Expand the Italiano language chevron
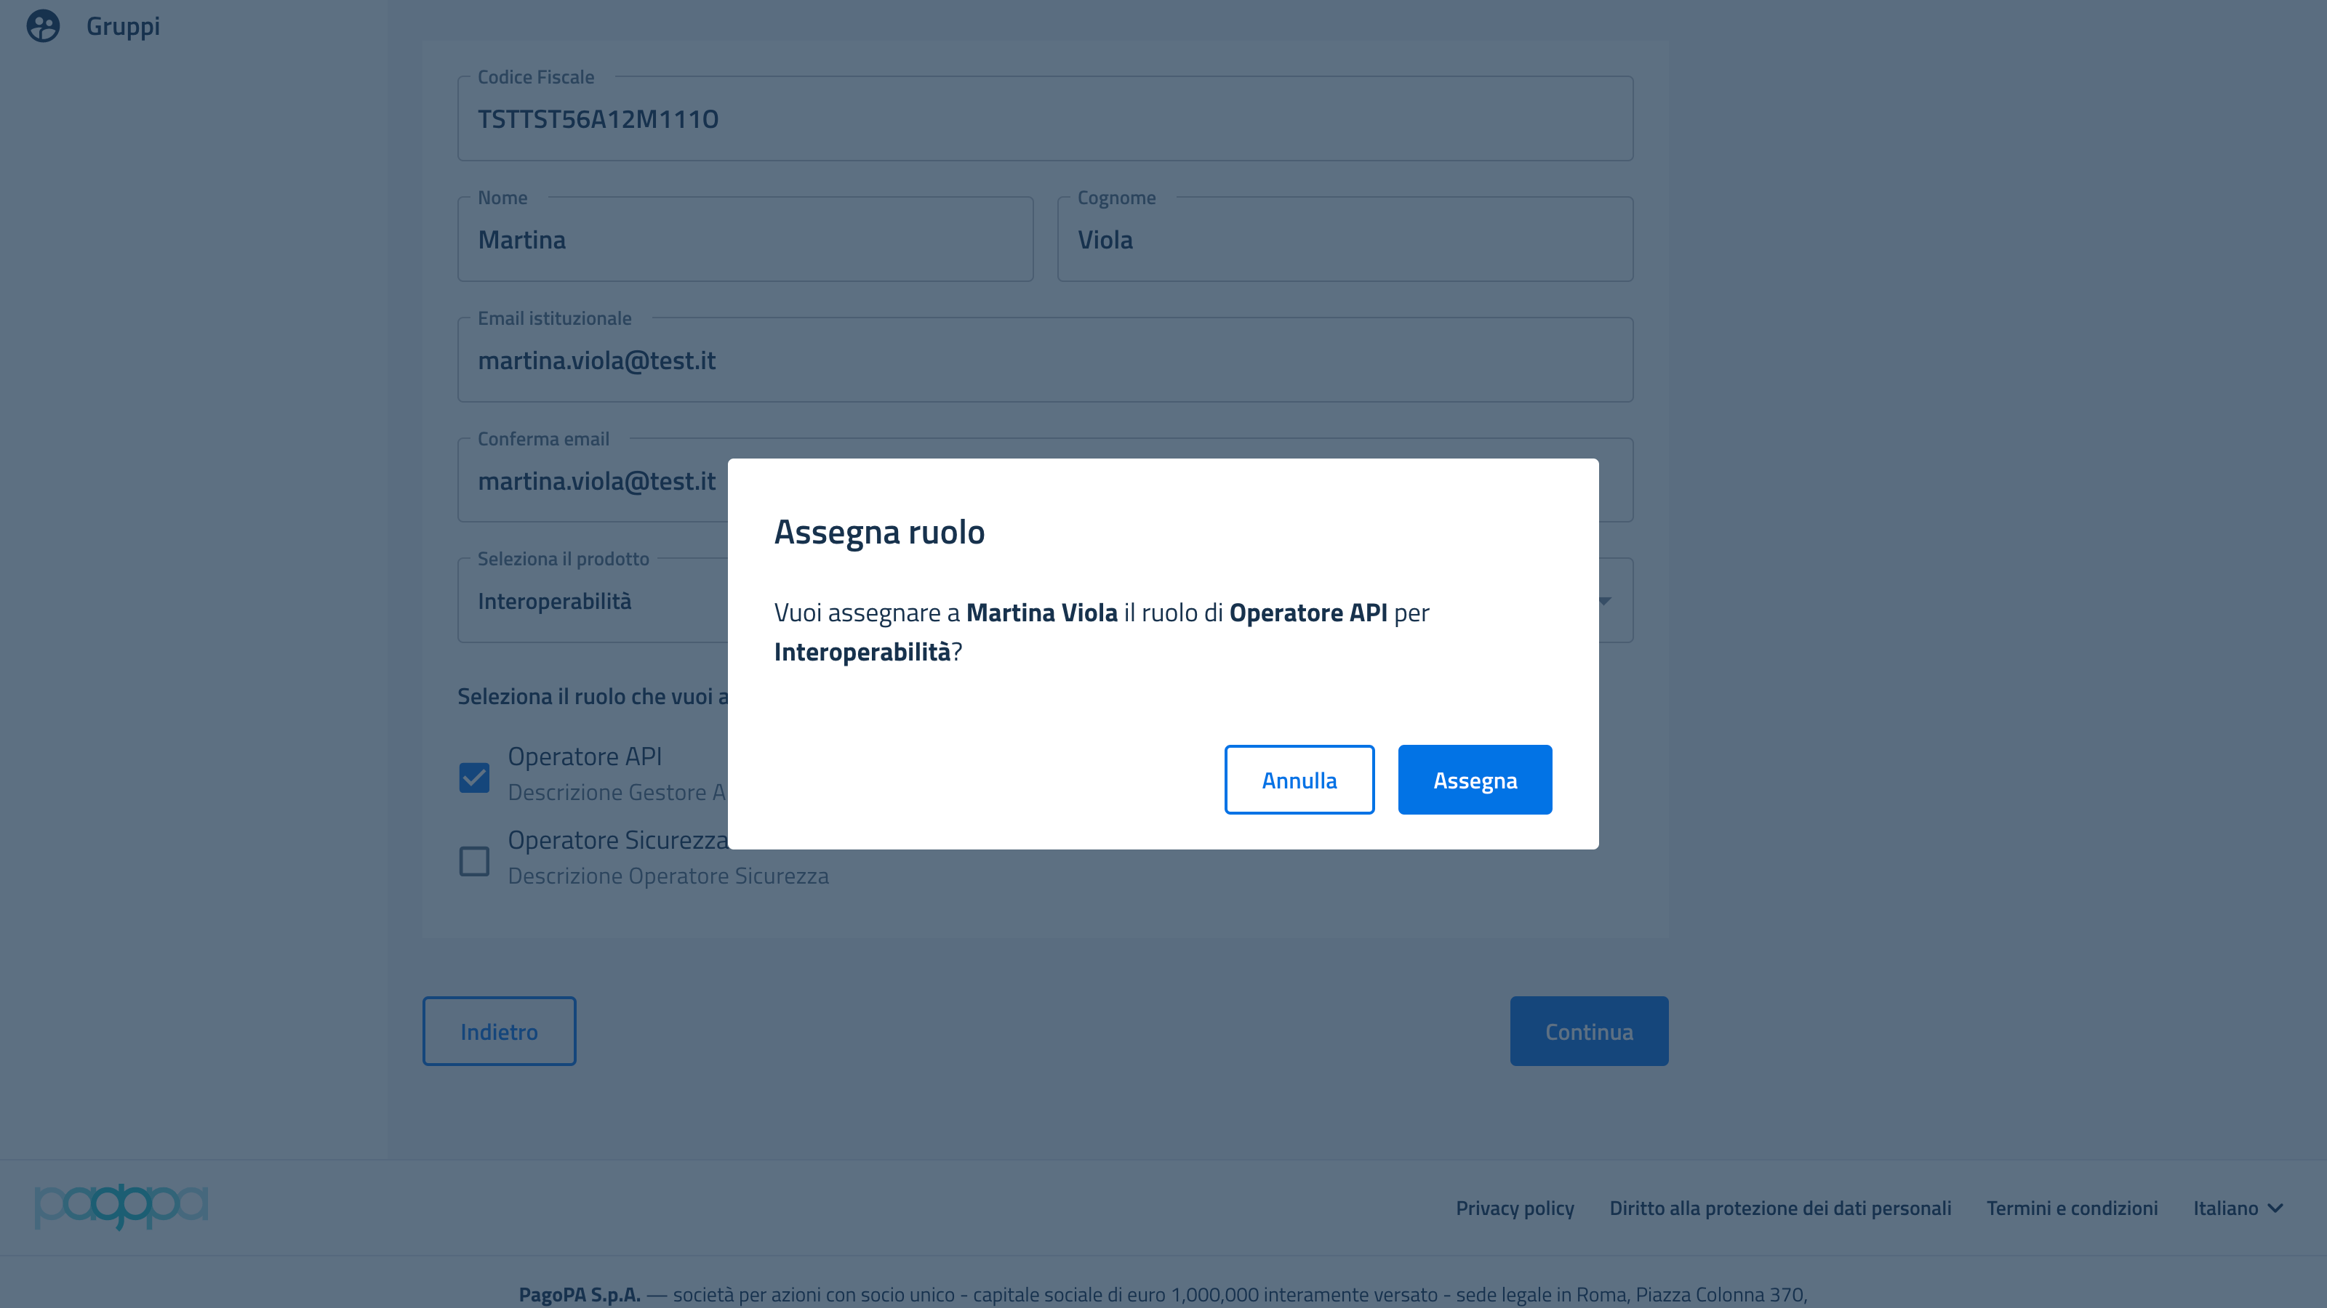This screenshot has width=2327, height=1308. coord(2275,1208)
